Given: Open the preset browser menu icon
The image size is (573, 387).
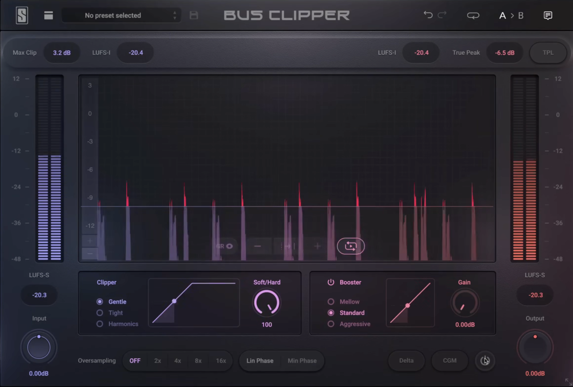Looking at the screenshot, I should pos(48,16).
